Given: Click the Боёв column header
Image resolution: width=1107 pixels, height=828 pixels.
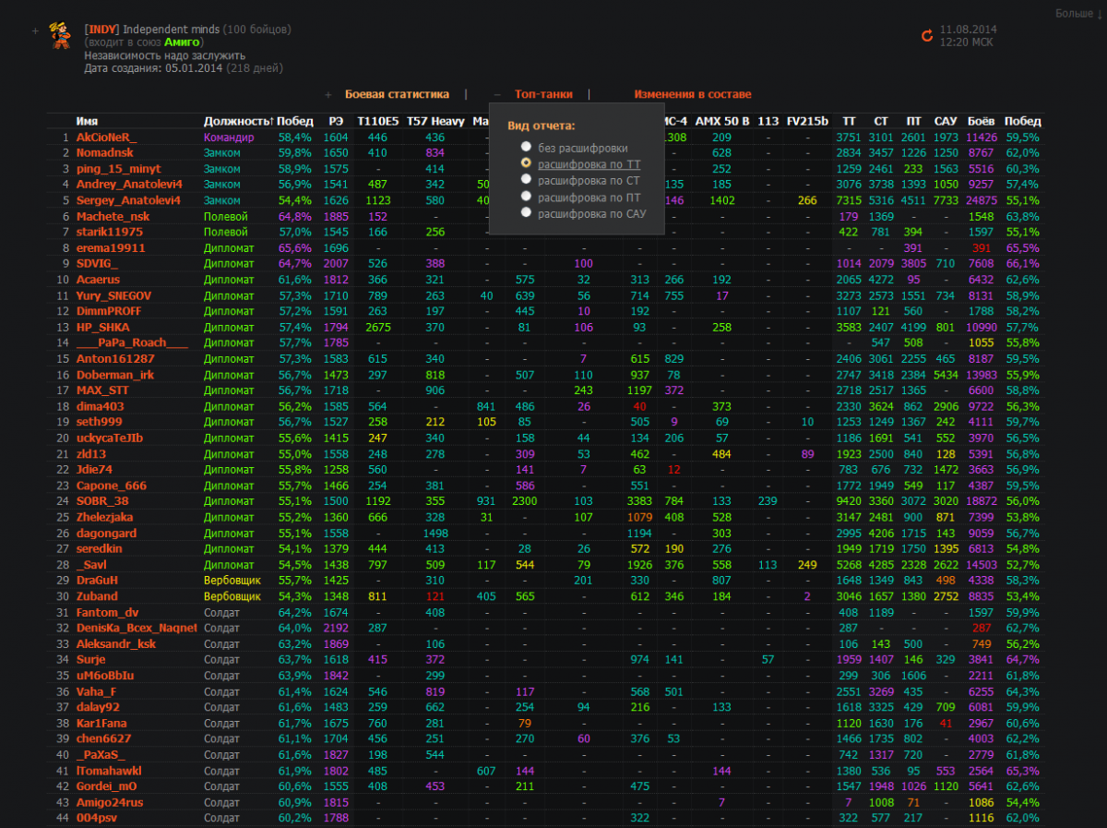Looking at the screenshot, I should [x=981, y=121].
